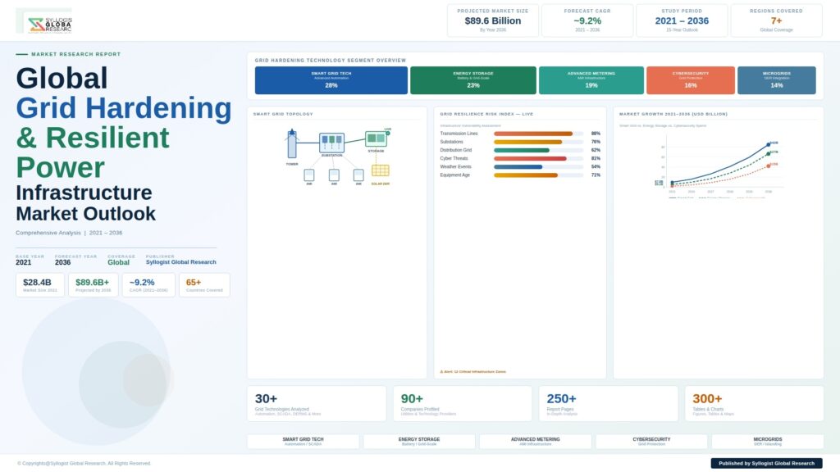Select the Solar DER panel icon
The width and height of the screenshot is (840, 472).
pyautogui.click(x=380, y=170)
